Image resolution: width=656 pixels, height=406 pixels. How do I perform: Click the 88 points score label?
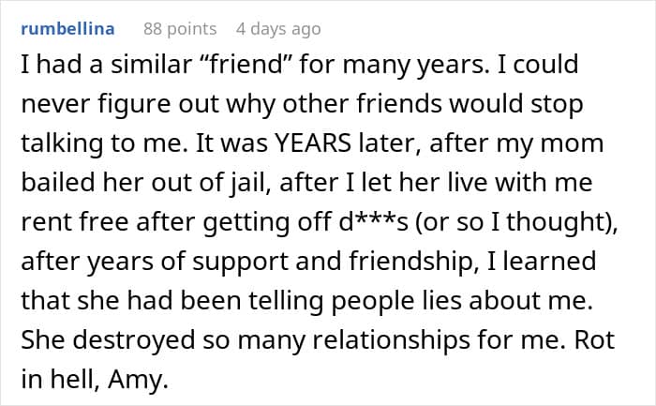tap(180, 29)
